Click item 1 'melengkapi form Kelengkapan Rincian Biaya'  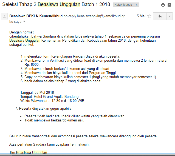pos(72,56)
